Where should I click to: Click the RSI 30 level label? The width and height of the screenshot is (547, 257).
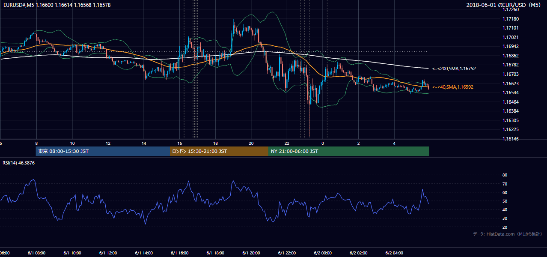[505, 218]
